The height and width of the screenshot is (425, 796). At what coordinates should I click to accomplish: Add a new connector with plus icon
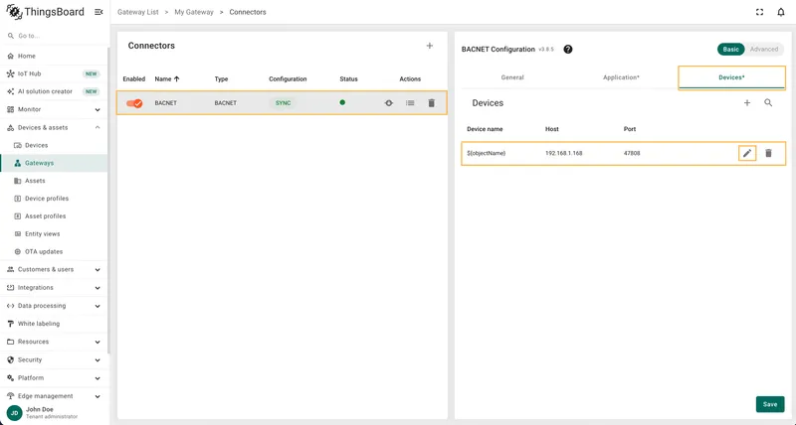click(430, 46)
